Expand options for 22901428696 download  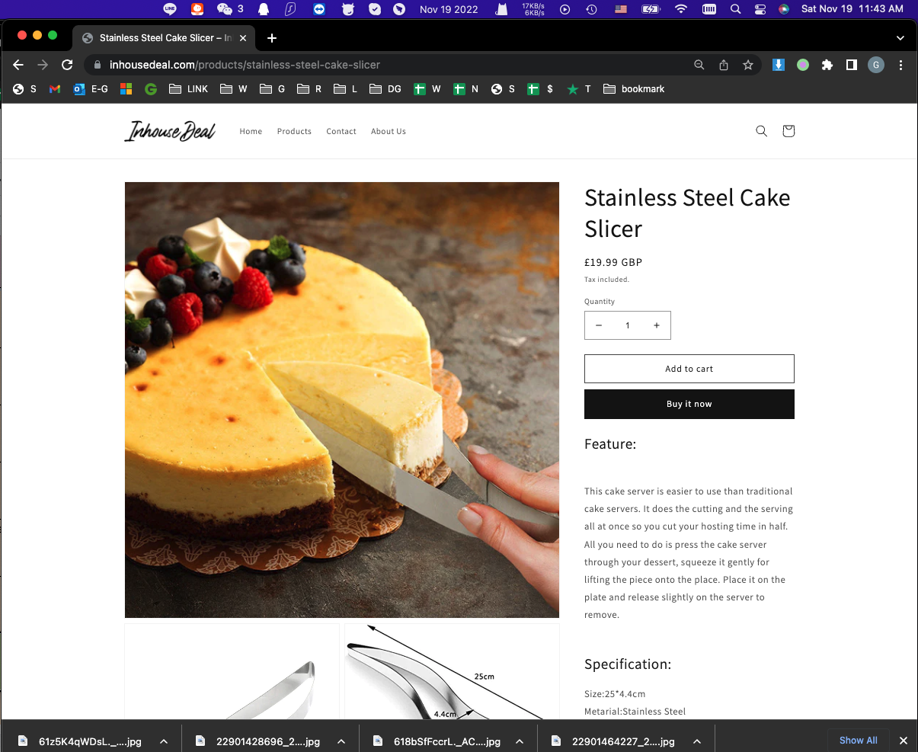click(x=341, y=741)
